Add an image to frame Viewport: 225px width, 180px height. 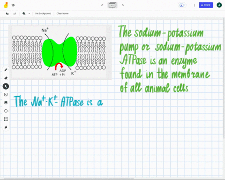click(6, 103)
